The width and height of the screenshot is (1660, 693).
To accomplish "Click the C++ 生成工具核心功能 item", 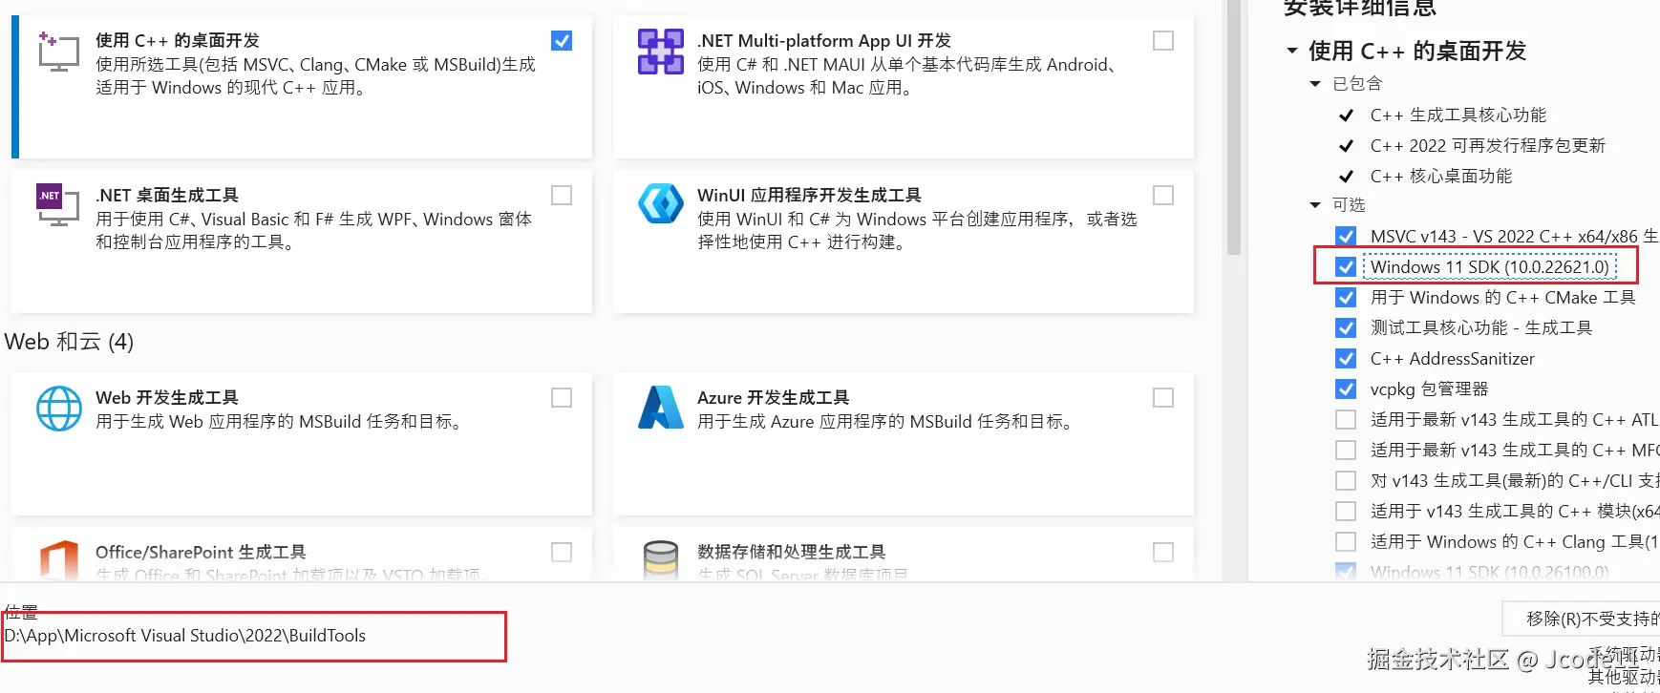I will 1458,115.
